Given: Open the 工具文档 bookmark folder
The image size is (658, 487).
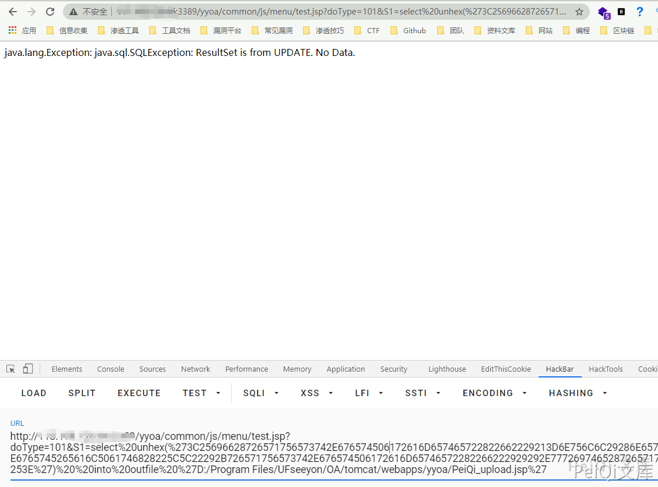Looking at the screenshot, I should click(x=170, y=30).
